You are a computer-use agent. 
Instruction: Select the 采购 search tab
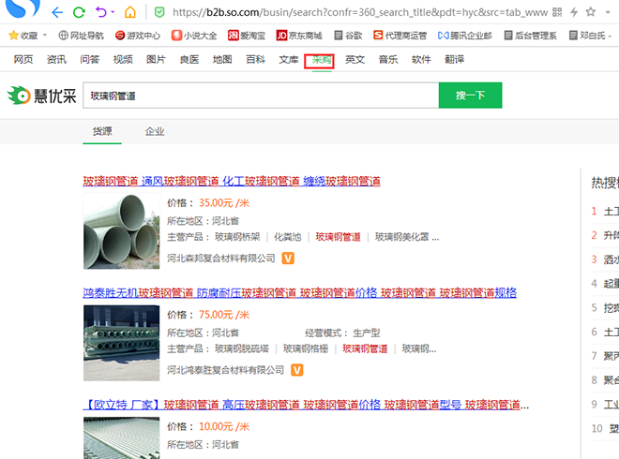(322, 60)
